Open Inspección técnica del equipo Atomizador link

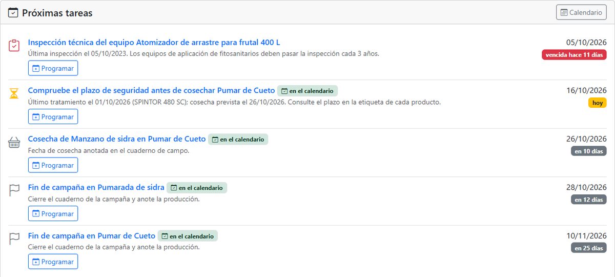pyautogui.click(x=154, y=42)
